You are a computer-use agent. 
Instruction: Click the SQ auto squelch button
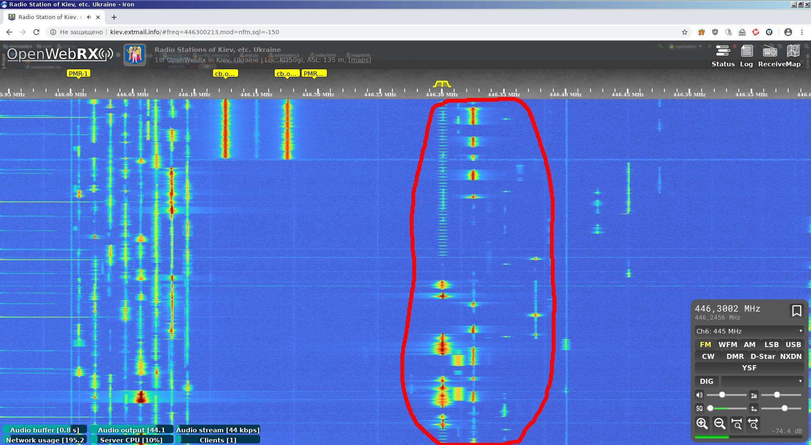699,408
